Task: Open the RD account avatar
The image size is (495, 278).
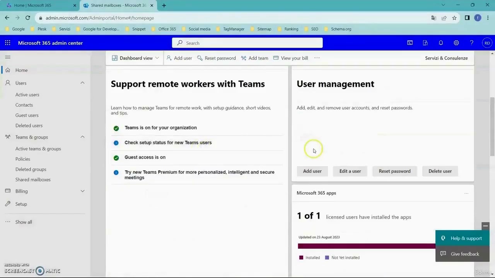Action: click(x=487, y=43)
